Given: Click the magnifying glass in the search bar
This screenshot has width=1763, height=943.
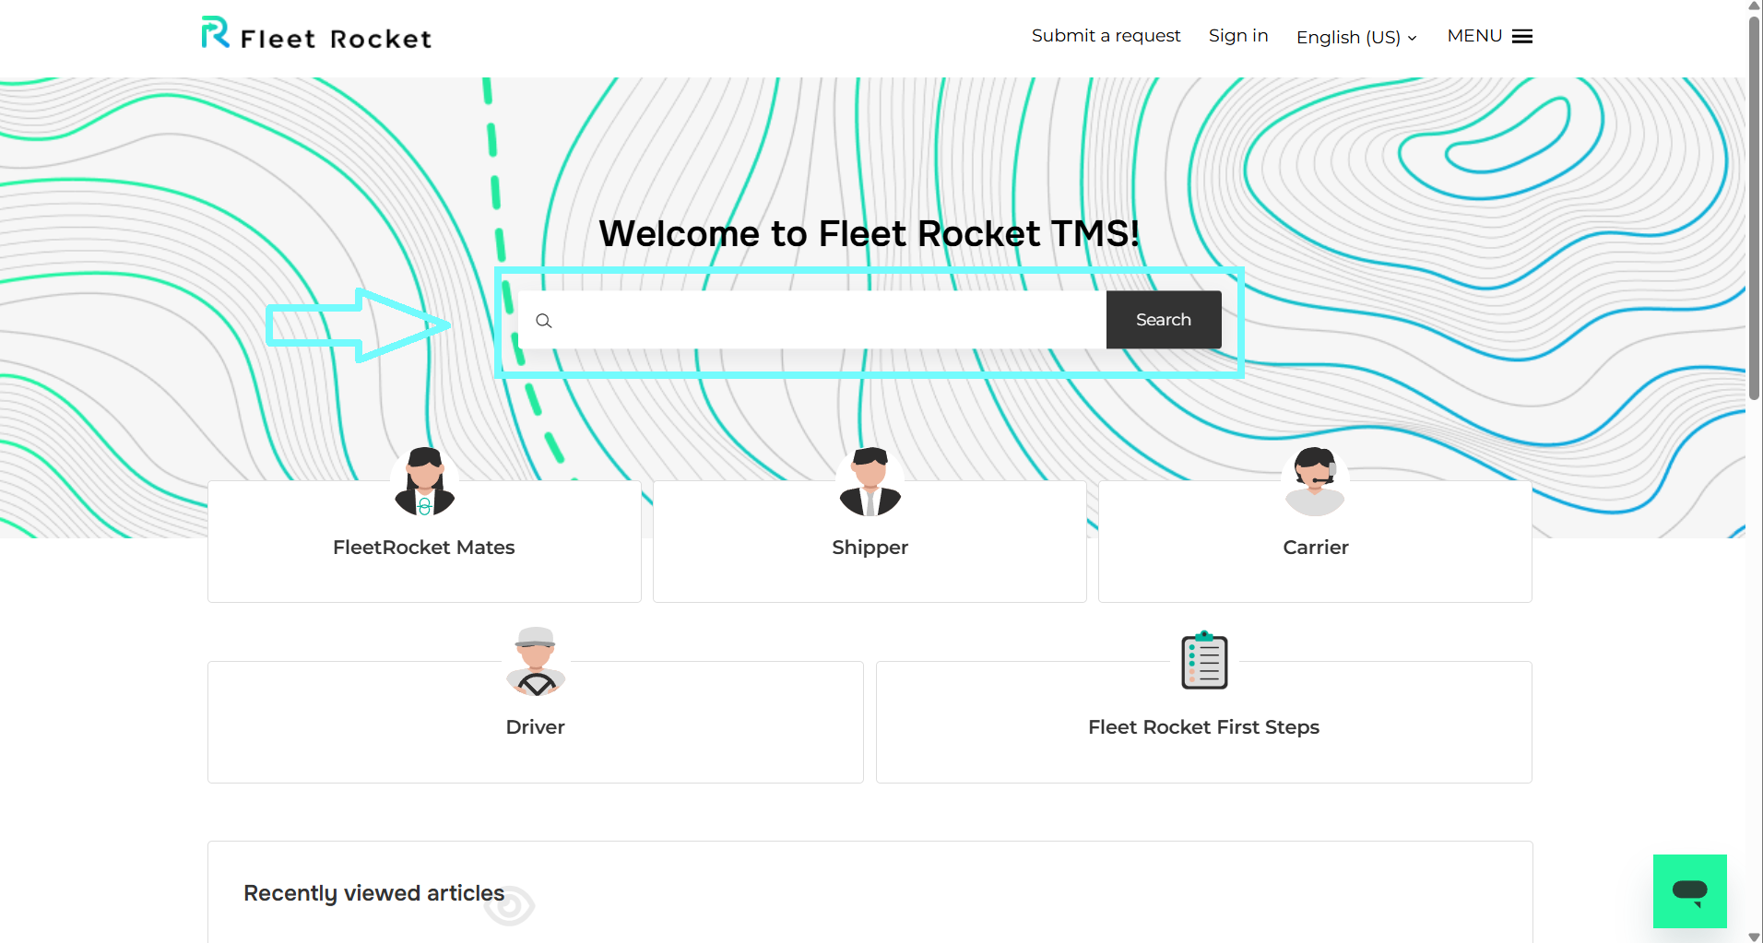Looking at the screenshot, I should (544, 320).
